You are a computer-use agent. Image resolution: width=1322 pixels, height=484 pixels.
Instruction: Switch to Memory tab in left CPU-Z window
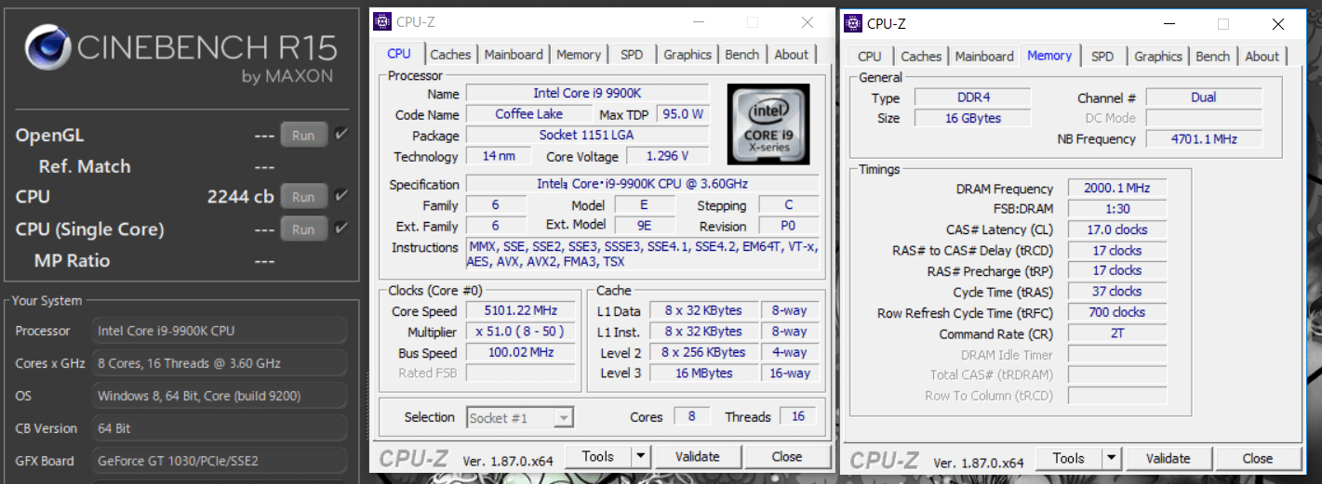(579, 55)
